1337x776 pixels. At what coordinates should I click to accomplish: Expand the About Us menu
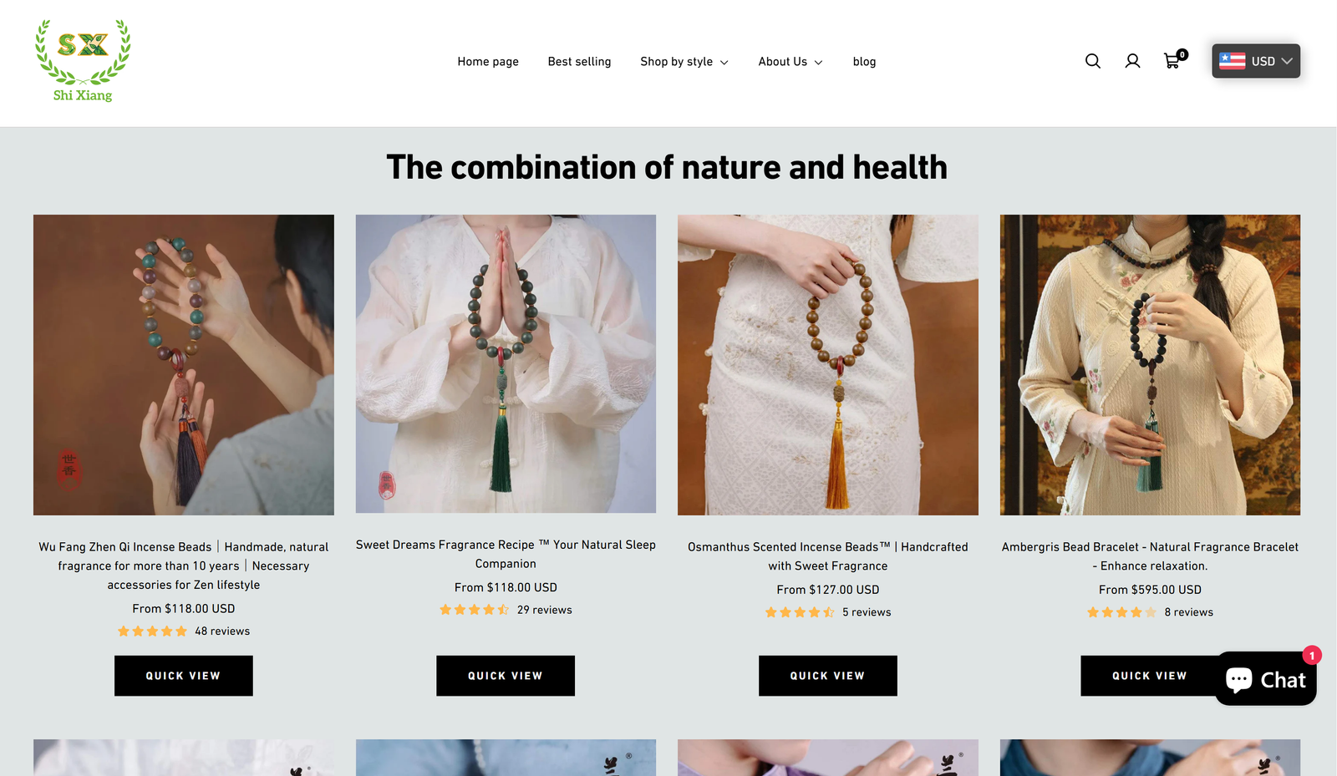791,62
